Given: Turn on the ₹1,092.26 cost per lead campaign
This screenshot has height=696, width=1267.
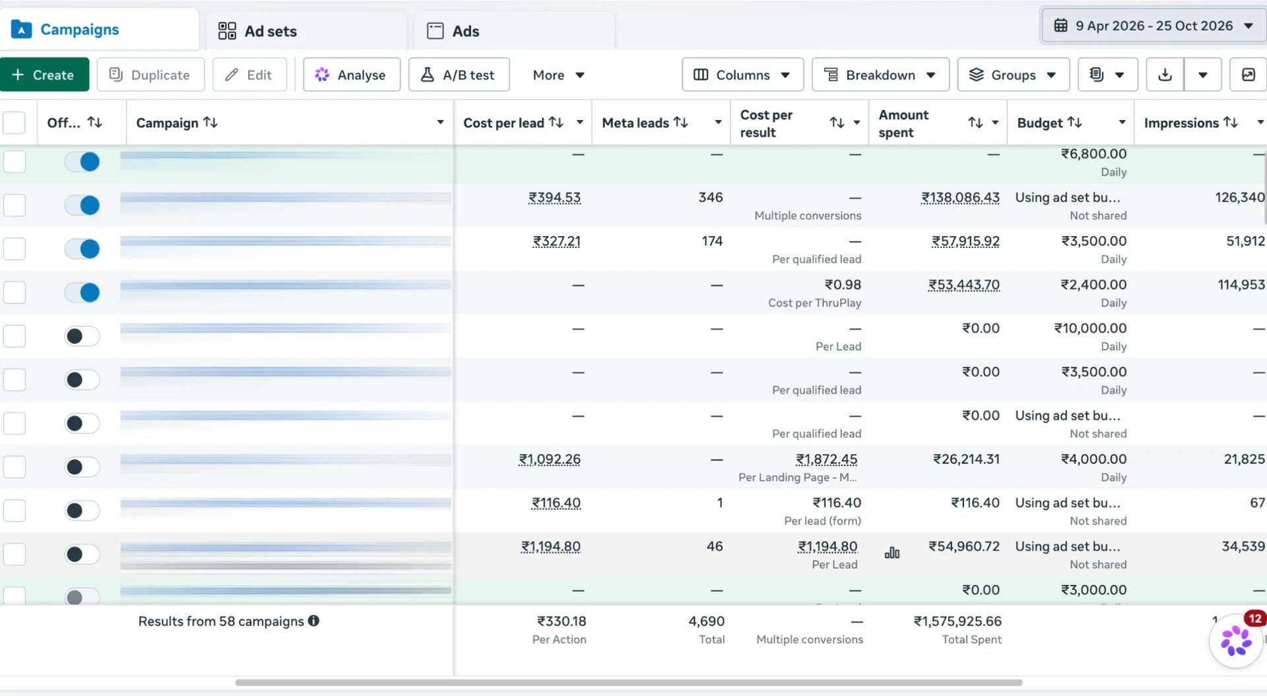Looking at the screenshot, I should point(82,466).
